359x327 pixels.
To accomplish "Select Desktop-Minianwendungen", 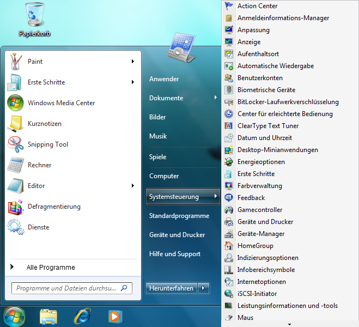I will [277, 150].
